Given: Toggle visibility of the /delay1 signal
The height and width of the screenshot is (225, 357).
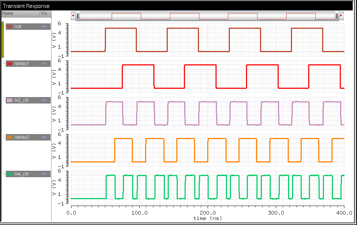Looking at the screenshot, I should click(x=44, y=64).
